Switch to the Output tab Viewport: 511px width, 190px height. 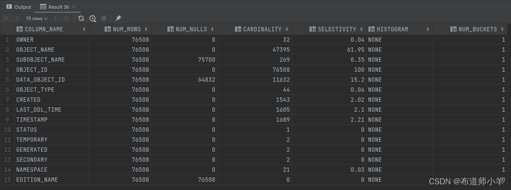pyautogui.click(x=19, y=7)
